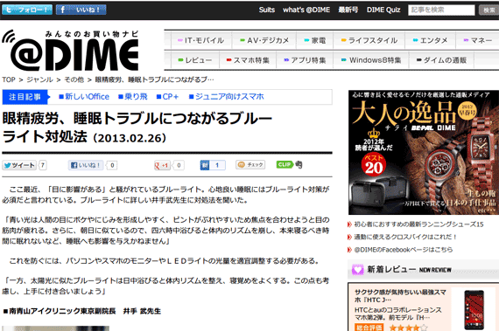Image resolution: width=499 pixels, height=331 pixels.
Task: Select the IT・モバイル tab
Action: point(201,40)
